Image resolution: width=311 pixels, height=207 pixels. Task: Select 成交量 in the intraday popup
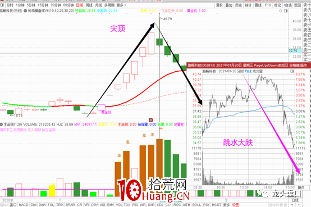tap(257, 71)
